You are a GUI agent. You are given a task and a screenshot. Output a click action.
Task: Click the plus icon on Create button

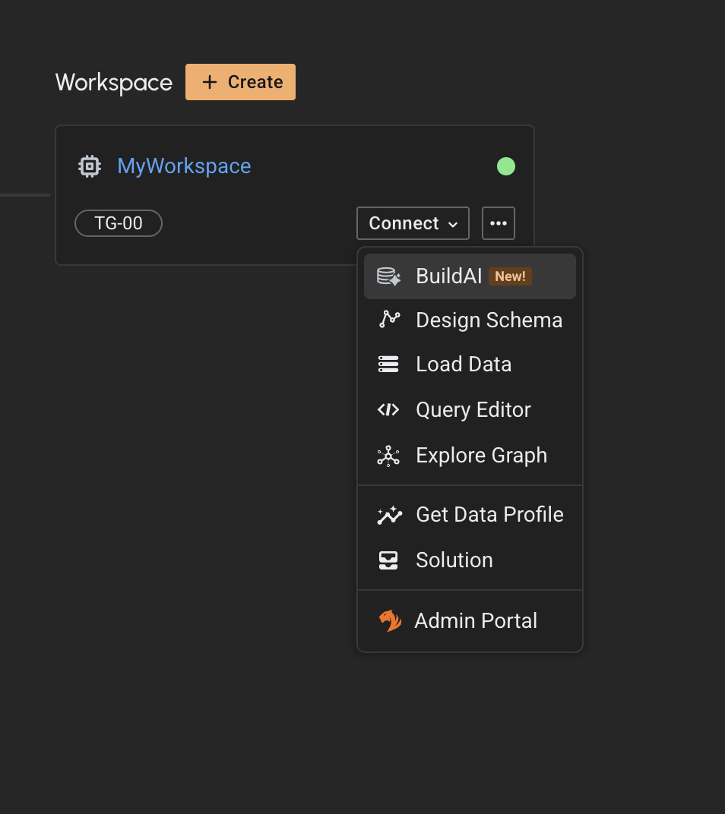tap(209, 82)
